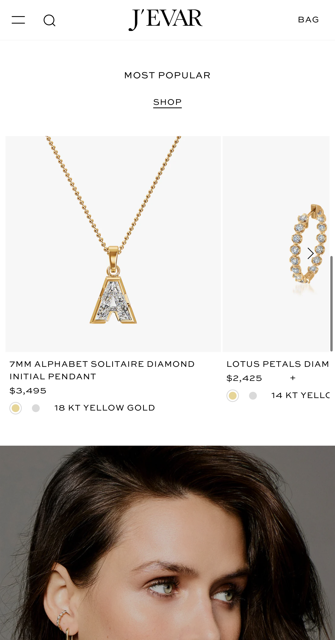Follow the underlined SHOP link

click(167, 102)
